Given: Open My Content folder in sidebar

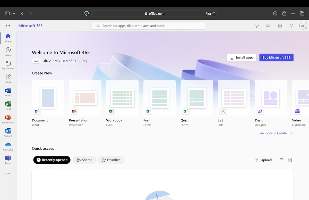Looking at the screenshot, I should (8, 65).
